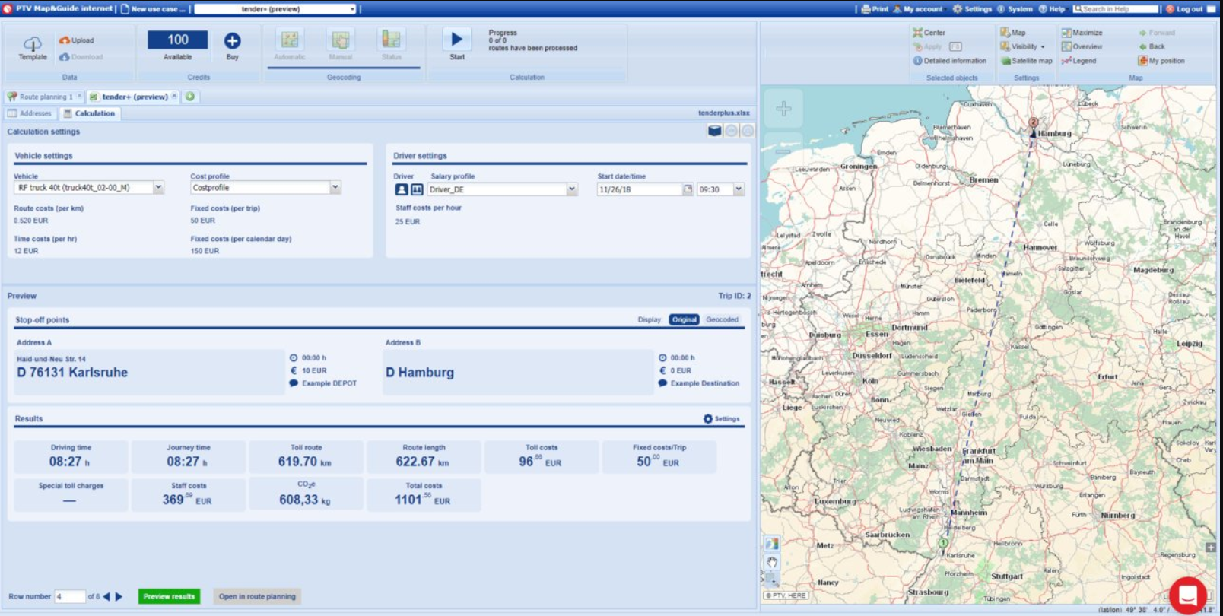Screen dimensions: 1223x616
Task: Select the Address B card D Hamburg
Action: click(x=518, y=372)
